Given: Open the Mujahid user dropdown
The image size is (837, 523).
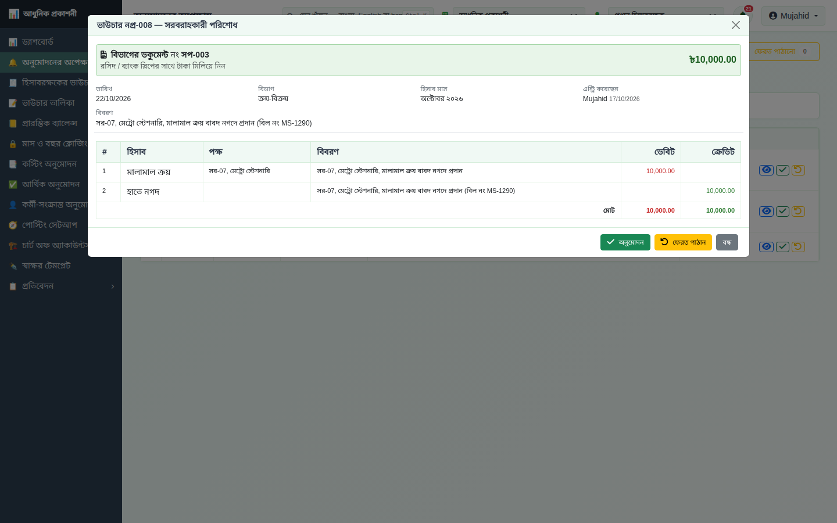Looking at the screenshot, I should [x=793, y=16].
